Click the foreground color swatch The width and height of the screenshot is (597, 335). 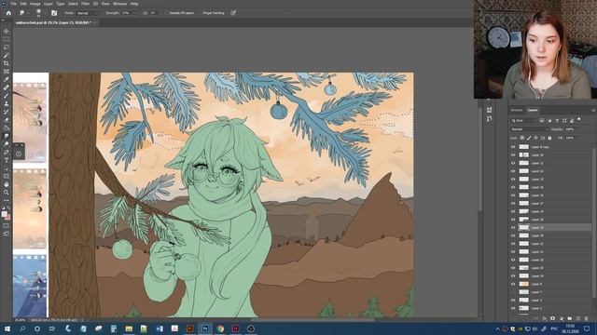[x=4, y=214]
